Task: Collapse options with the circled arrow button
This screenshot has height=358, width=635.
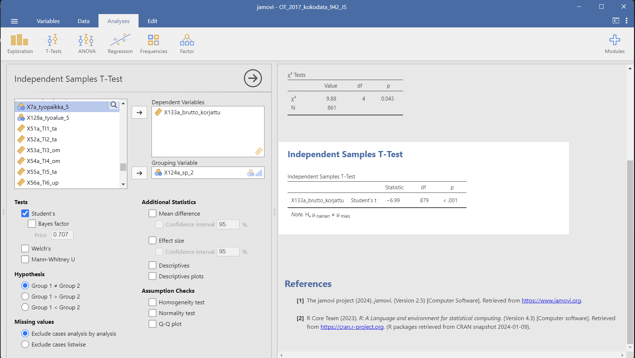Action: [x=253, y=78]
